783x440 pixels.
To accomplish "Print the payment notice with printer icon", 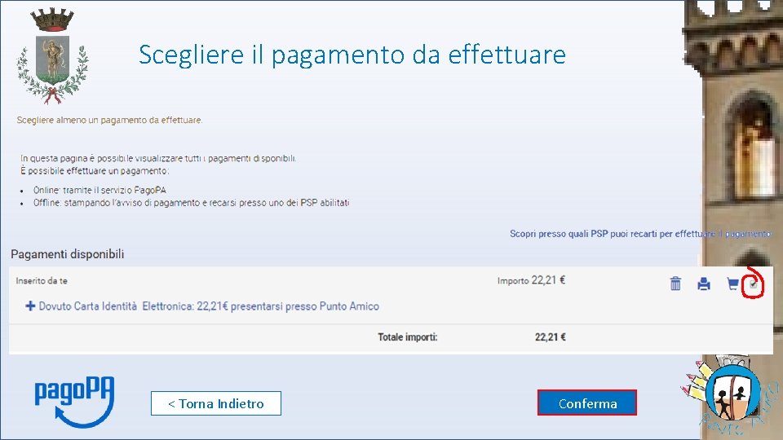I will point(704,284).
